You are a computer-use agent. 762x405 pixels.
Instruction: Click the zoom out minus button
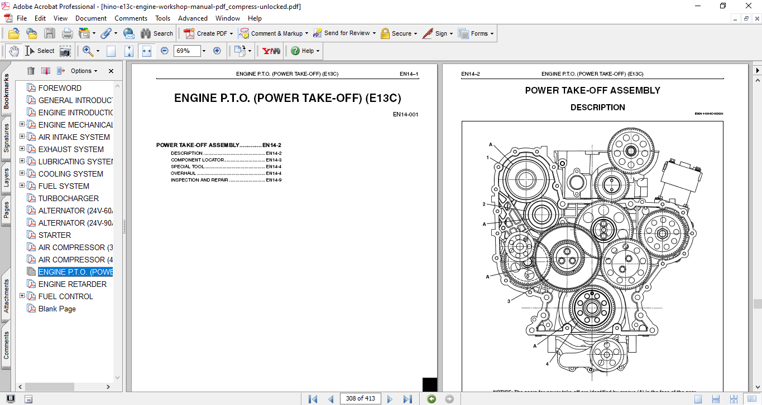[165, 51]
